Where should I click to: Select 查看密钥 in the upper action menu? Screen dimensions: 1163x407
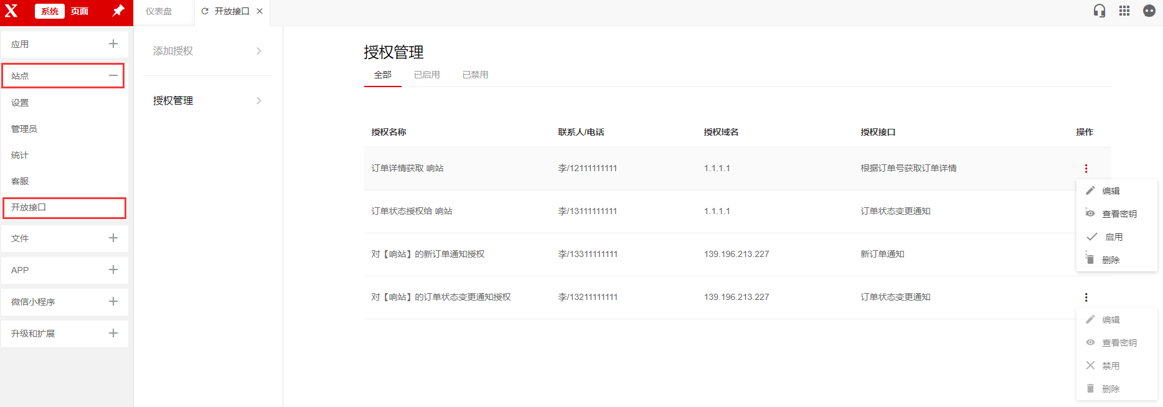(x=1119, y=214)
